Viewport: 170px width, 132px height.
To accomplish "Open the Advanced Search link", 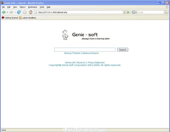I will pos(91,53).
